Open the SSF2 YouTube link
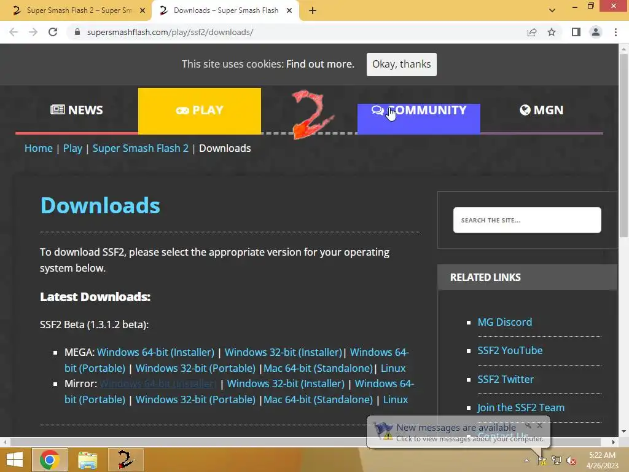The width and height of the screenshot is (629, 472). [x=510, y=350]
